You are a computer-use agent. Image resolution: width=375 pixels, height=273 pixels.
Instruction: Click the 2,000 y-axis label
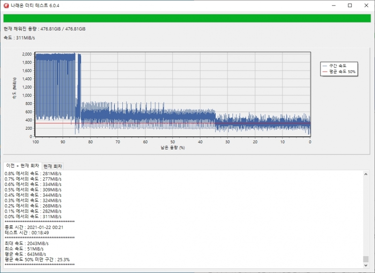point(27,54)
